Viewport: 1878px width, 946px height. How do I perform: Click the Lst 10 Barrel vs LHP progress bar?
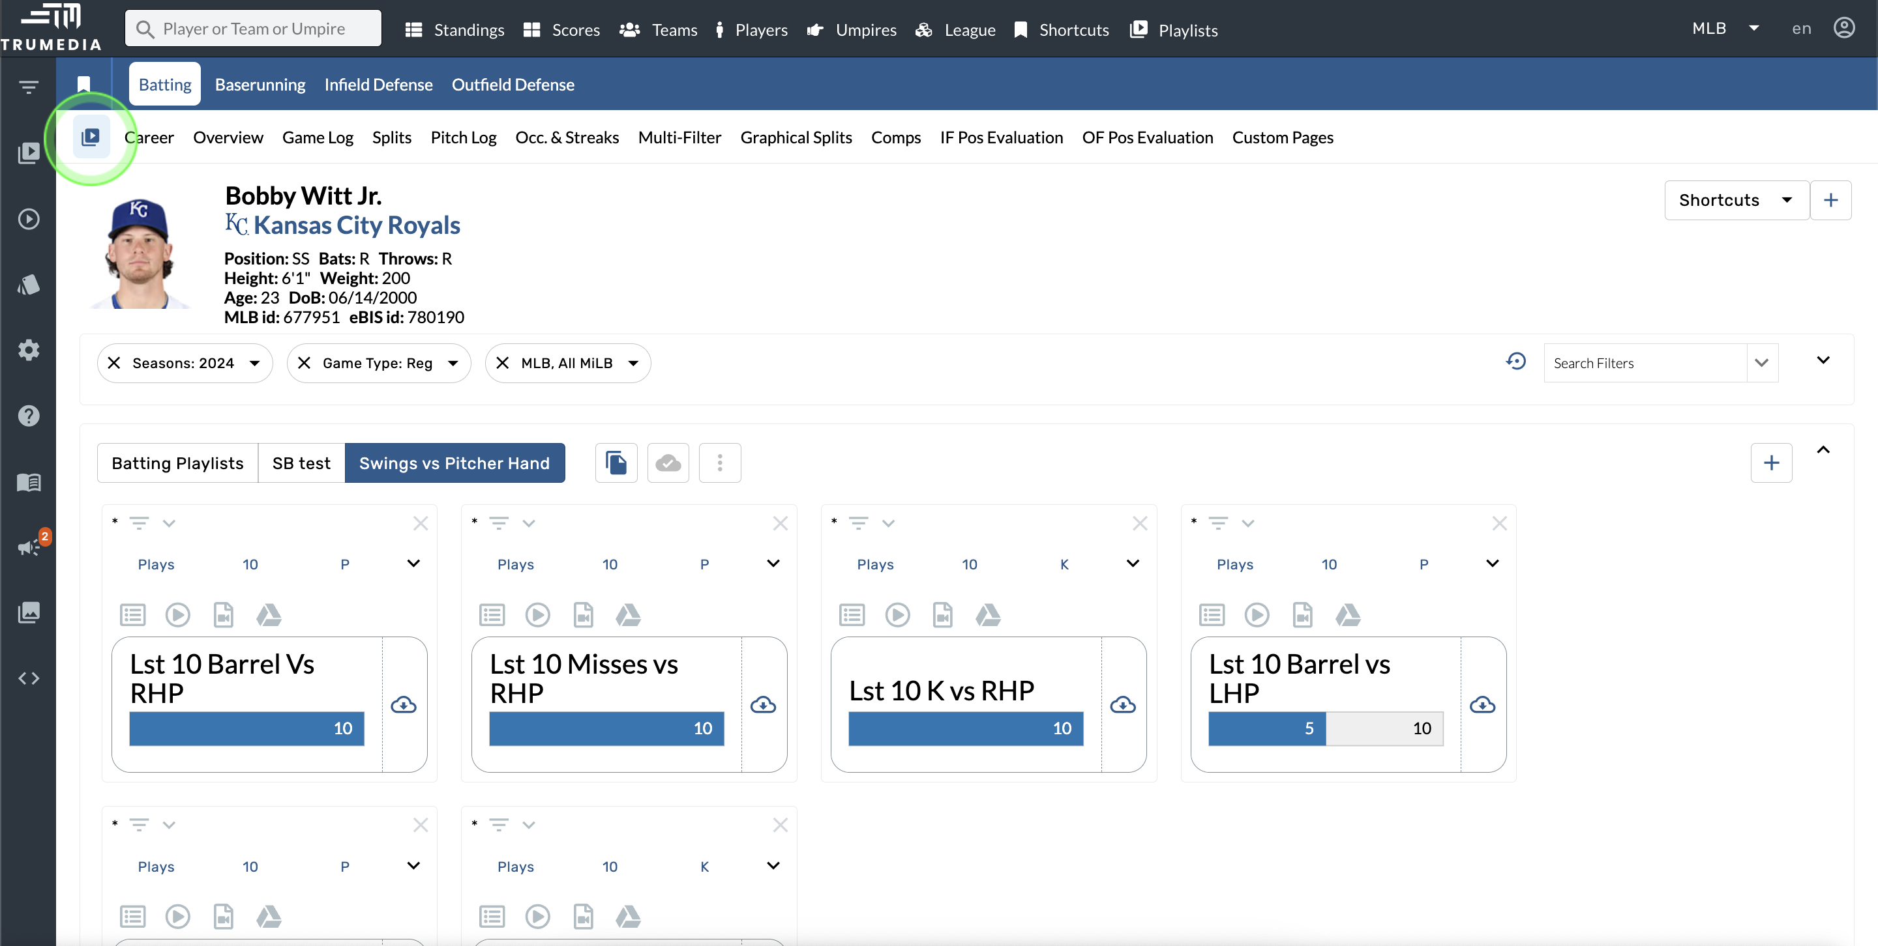point(1326,728)
